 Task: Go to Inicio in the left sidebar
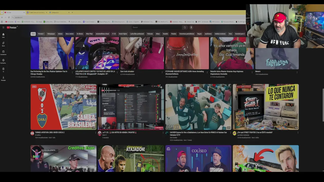click(3, 35)
